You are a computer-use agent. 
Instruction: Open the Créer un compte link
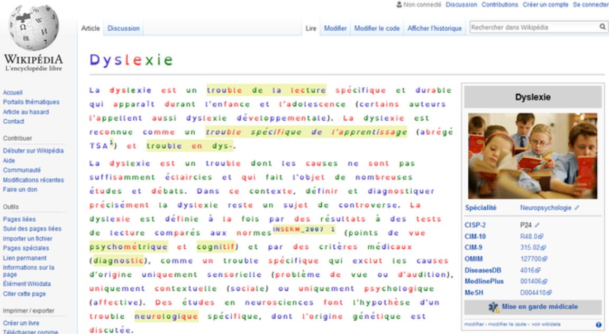(x=546, y=5)
